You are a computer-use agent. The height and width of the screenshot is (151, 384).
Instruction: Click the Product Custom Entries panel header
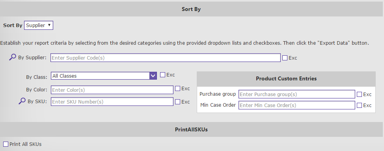[286, 79]
